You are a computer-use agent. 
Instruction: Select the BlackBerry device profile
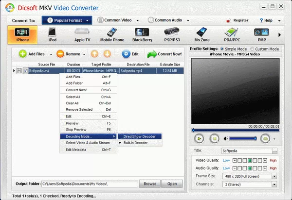click(x=142, y=35)
